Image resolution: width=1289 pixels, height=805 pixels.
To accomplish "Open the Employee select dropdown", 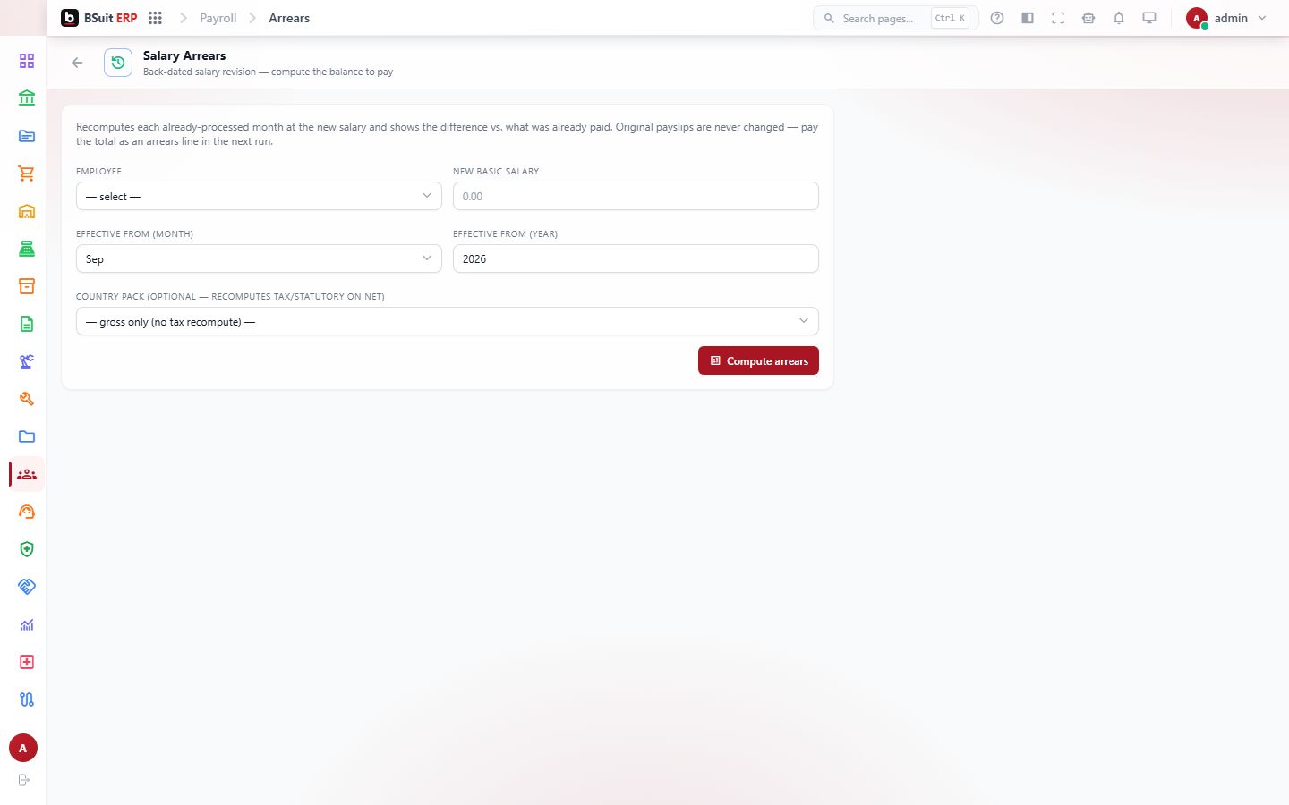I will [259, 196].
